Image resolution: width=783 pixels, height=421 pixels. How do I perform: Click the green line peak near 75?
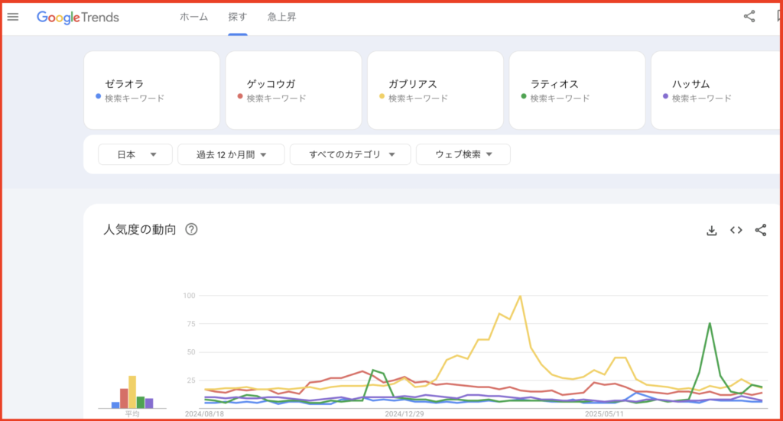point(710,324)
